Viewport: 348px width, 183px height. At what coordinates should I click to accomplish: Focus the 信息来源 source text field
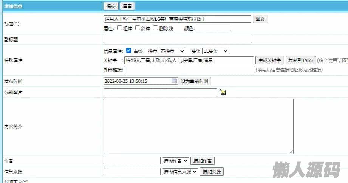[x=132, y=172]
